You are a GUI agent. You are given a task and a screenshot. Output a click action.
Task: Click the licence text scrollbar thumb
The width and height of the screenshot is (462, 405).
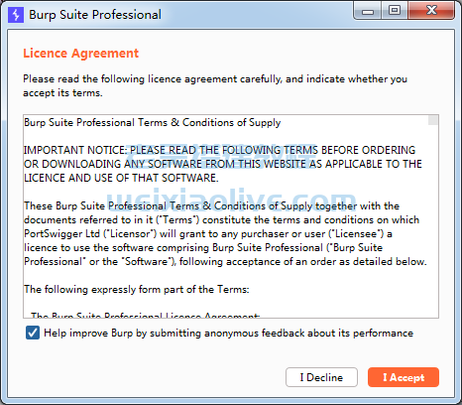433,120
